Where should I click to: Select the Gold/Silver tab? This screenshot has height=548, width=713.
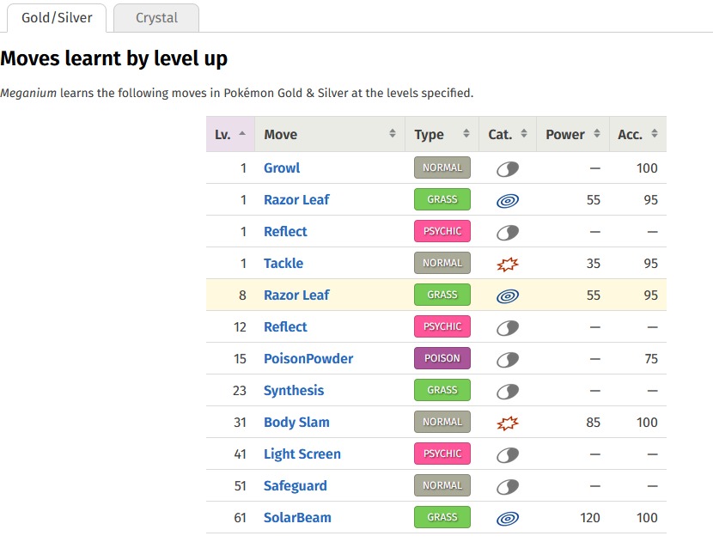[x=57, y=17]
